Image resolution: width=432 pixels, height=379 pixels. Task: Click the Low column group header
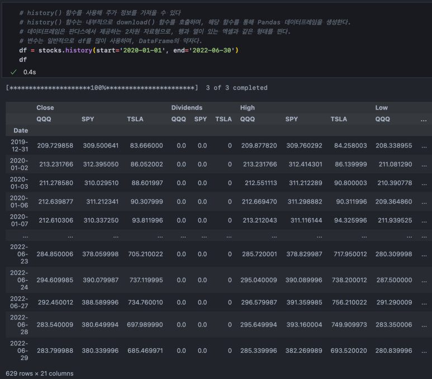[381, 108]
